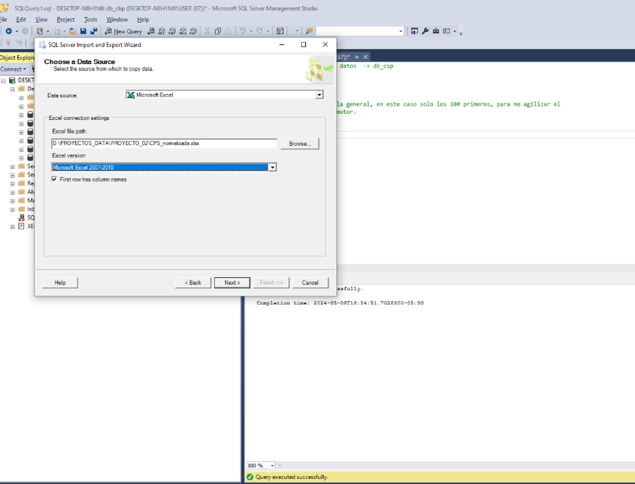Click the Analysis Services DAX Query icon
The image size is (635, 484).
click(x=193, y=31)
